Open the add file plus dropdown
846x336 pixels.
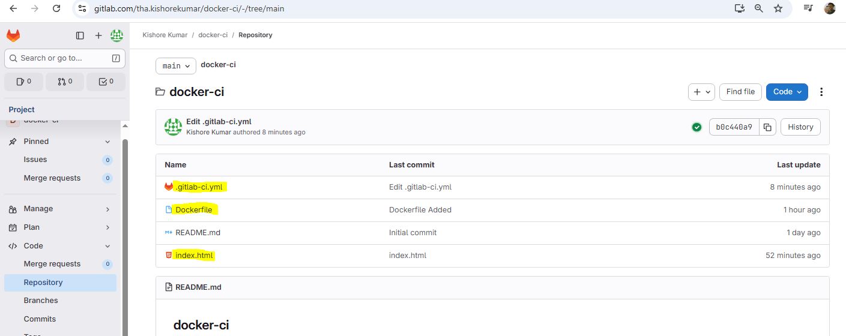[701, 92]
